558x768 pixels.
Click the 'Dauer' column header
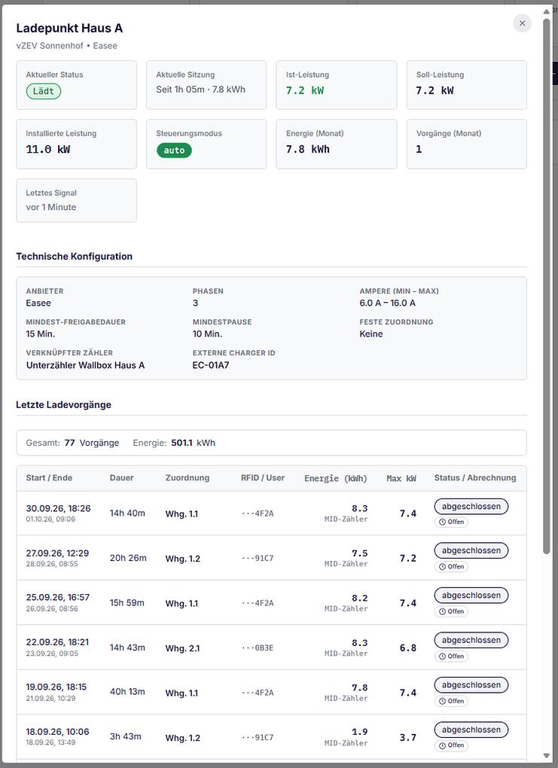click(121, 478)
